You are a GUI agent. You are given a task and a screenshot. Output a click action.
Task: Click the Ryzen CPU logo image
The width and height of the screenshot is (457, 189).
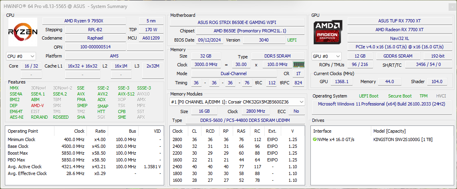point(23,32)
